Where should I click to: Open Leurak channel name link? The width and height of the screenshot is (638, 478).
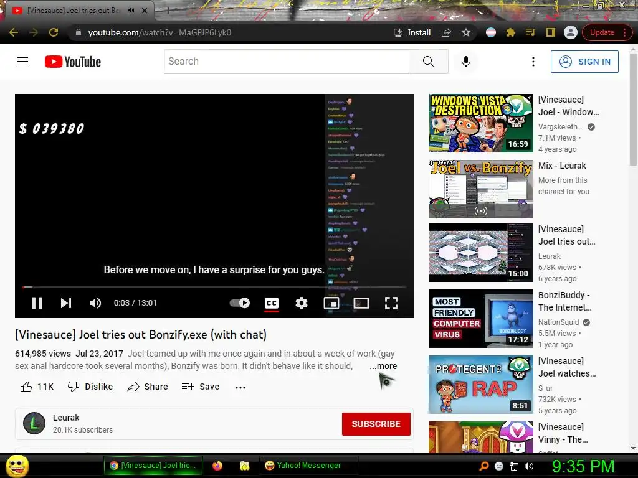[66, 418]
